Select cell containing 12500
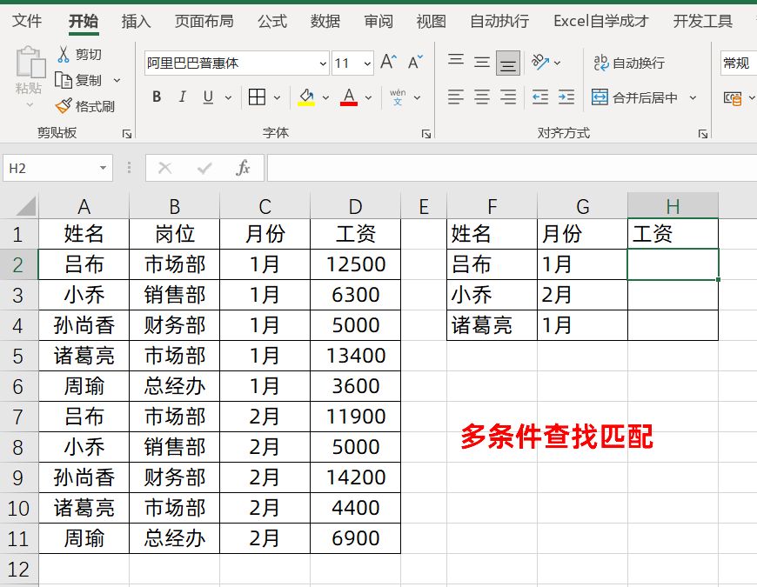Image resolution: width=757 pixels, height=587 pixels. pyautogui.click(x=355, y=264)
